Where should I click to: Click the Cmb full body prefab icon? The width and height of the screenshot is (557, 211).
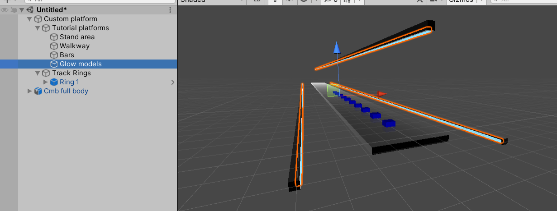click(38, 91)
